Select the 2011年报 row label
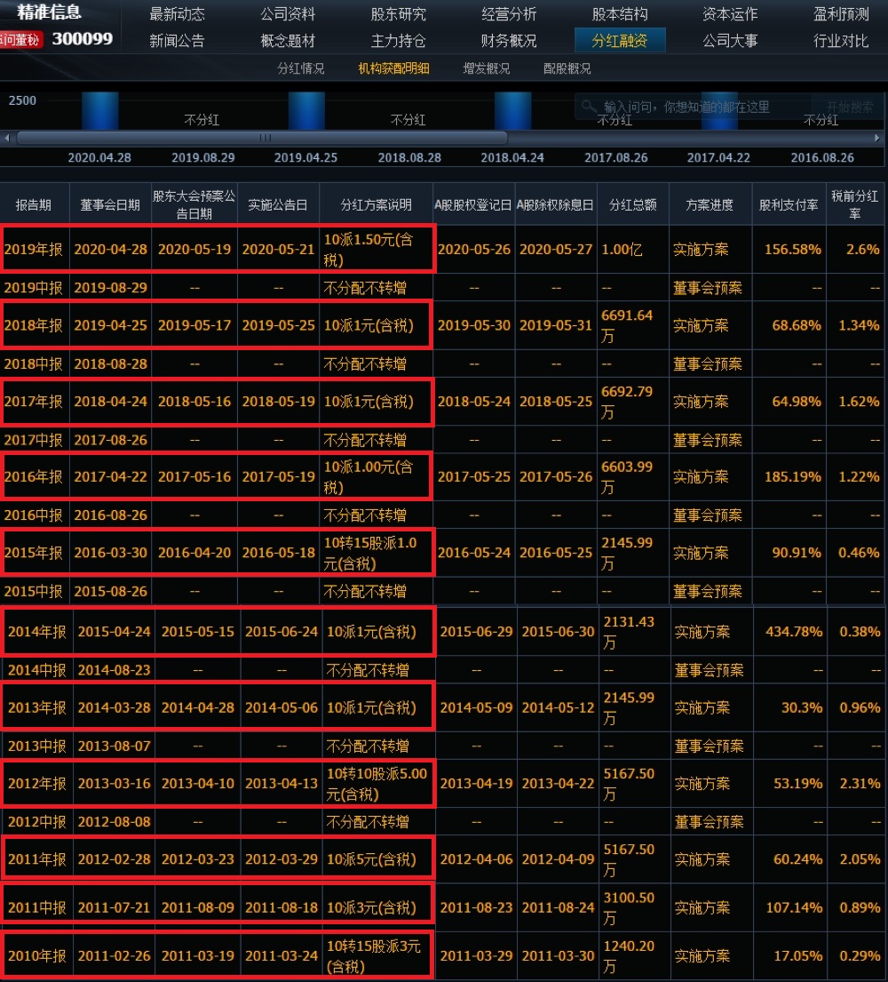Screen dimensions: 888x982 (x=37, y=859)
